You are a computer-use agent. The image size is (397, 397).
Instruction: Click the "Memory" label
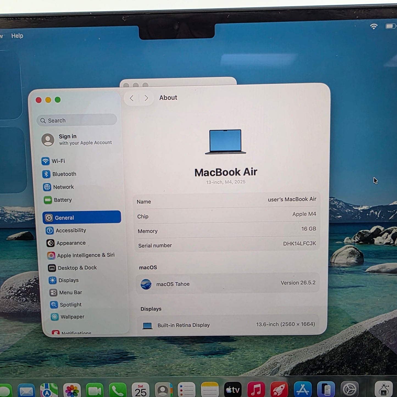click(148, 231)
